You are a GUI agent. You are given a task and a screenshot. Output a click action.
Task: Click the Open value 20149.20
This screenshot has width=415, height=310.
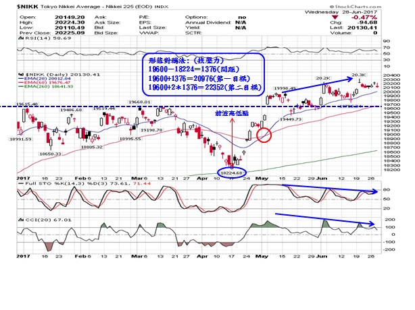pyautogui.click(x=70, y=17)
